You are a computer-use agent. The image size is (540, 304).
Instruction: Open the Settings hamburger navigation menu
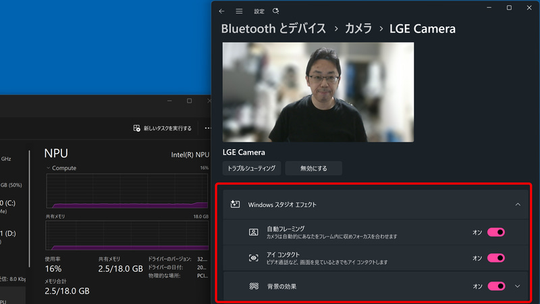coord(239,11)
